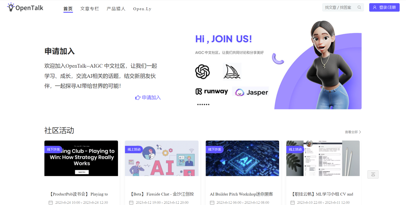Expand all activities via 查看全部 chevron

360,132
